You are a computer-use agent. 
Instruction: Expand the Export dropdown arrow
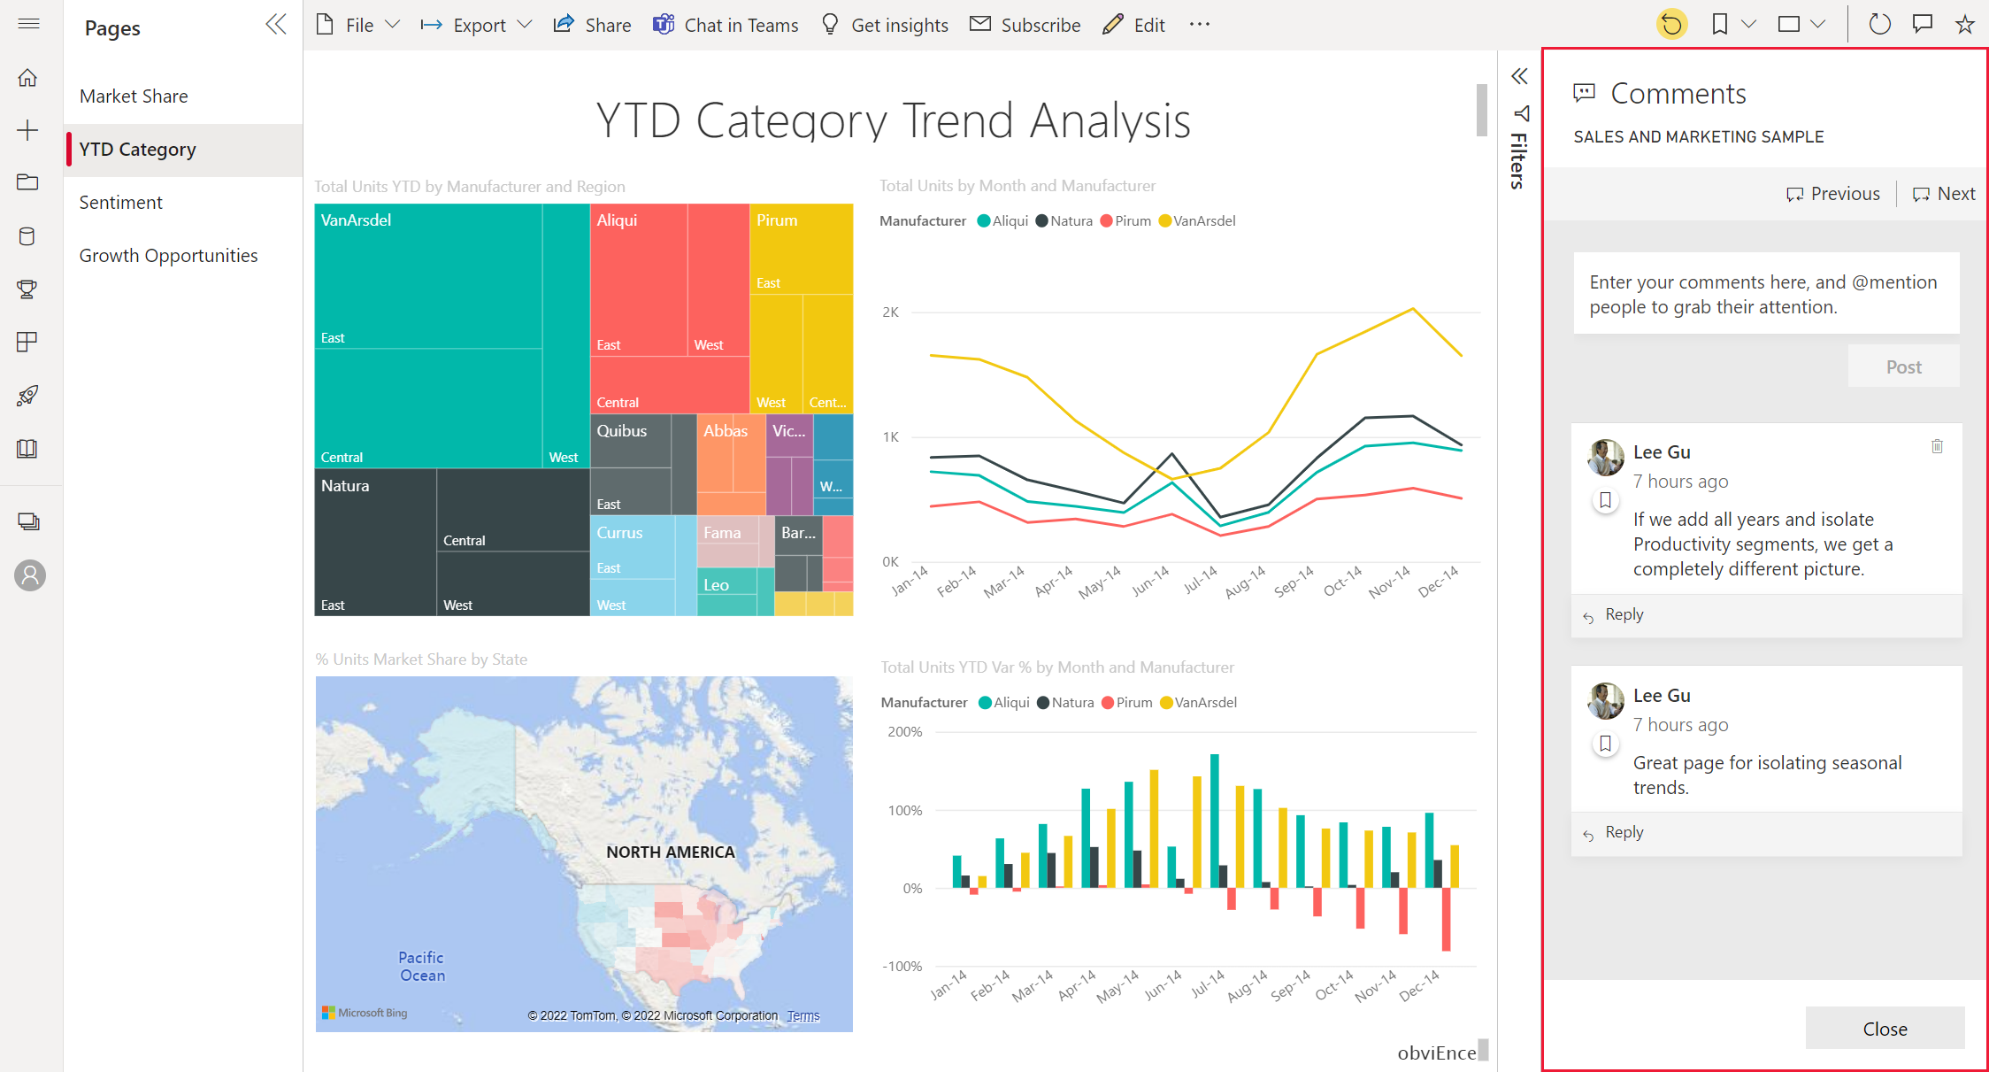pos(525,22)
